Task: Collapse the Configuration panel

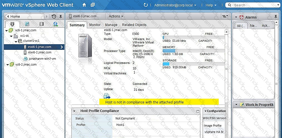Action: click(x=205, y=111)
